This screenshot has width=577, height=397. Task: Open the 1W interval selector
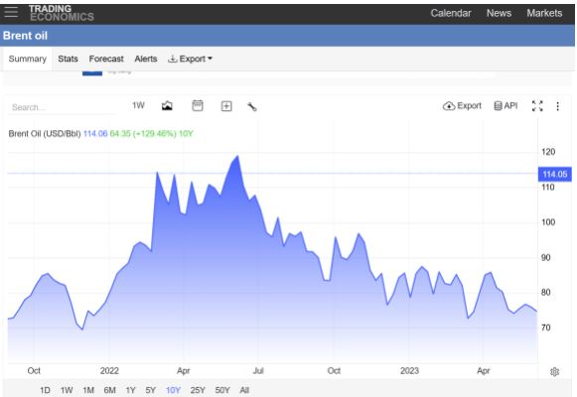coord(138,106)
